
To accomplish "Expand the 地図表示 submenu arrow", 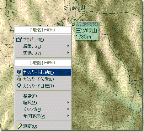I will [68, 116].
